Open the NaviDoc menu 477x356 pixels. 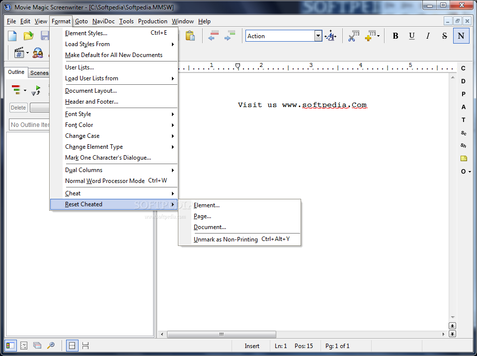pos(103,21)
